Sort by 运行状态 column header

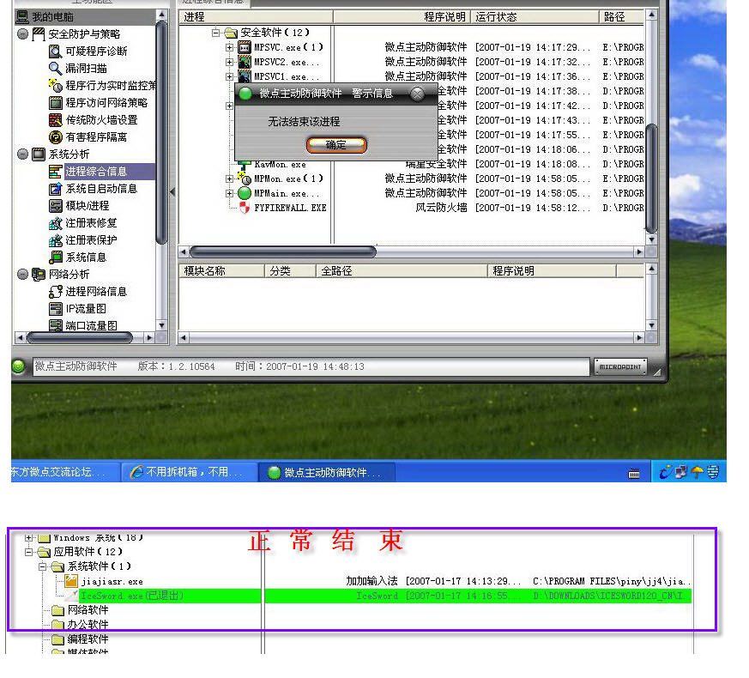[535, 16]
